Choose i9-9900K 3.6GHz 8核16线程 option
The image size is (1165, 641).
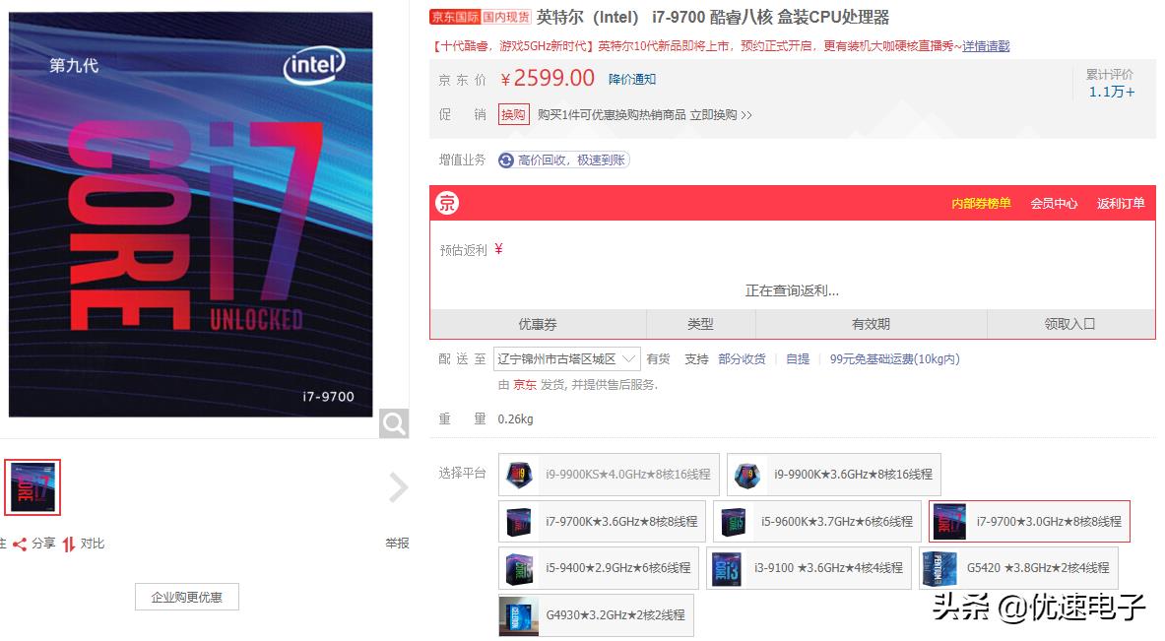point(834,475)
